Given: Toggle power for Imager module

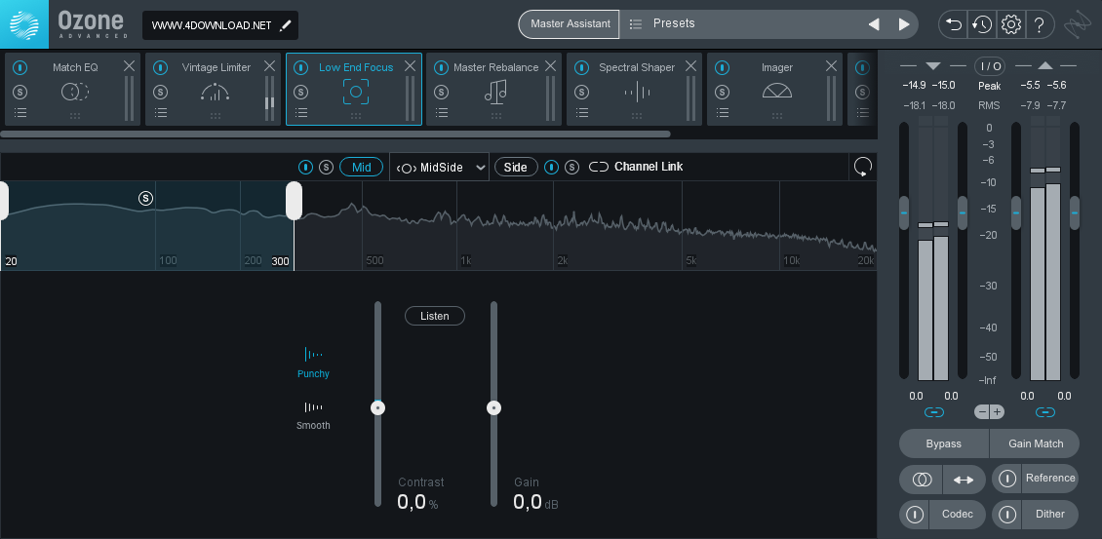Looking at the screenshot, I should (x=723, y=67).
